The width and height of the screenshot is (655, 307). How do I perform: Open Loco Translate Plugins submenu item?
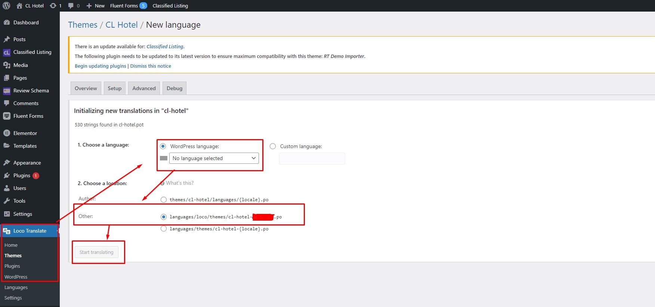click(12, 266)
